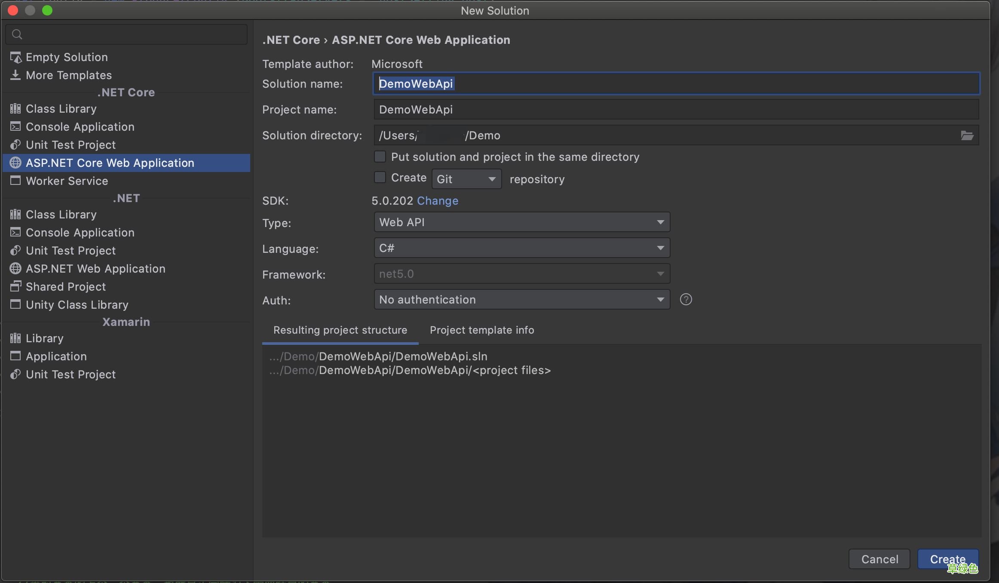The image size is (999, 583).
Task: Open the Git repository type dropdown
Action: click(x=466, y=179)
